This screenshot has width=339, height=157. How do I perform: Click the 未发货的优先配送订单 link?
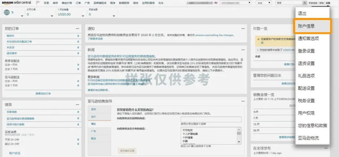tap(19, 42)
